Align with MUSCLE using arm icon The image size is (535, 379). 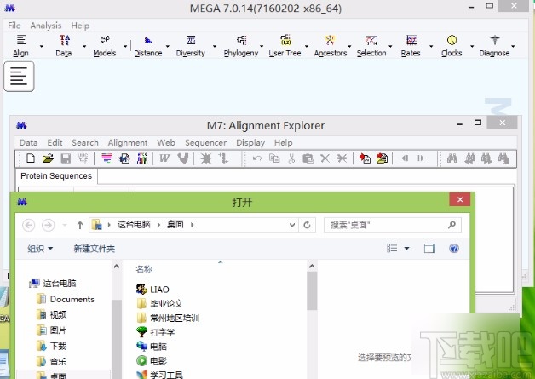point(183,158)
